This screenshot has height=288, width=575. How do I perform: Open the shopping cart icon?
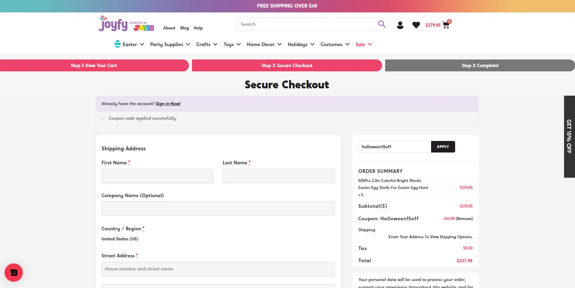pyautogui.click(x=446, y=25)
